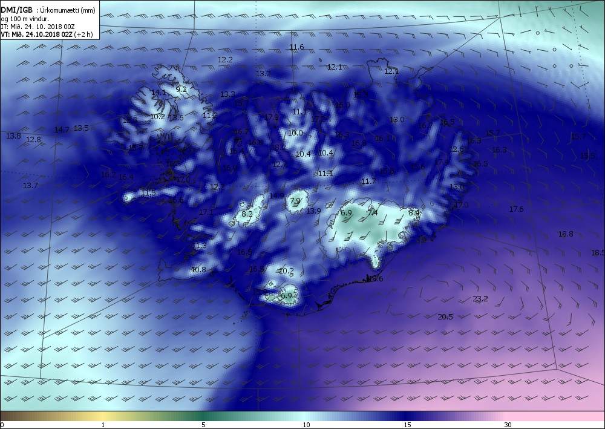Click the 13.7 value off the west coast

(x=30, y=186)
